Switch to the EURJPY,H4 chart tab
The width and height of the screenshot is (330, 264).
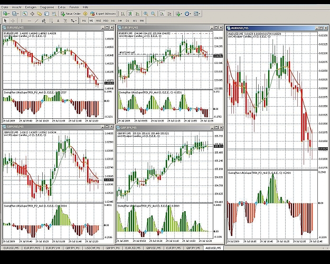click(x=53, y=248)
